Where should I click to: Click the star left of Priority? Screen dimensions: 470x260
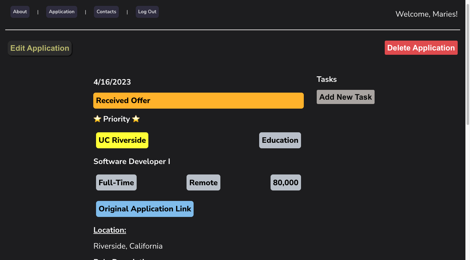tap(97, 119)
